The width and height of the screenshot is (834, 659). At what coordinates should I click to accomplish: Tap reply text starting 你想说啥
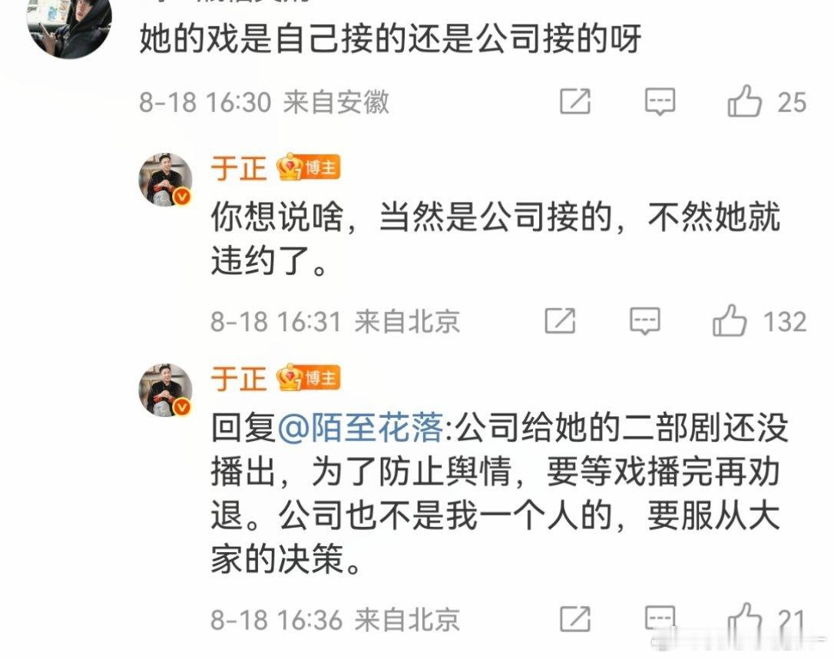(x=495, y=238)
